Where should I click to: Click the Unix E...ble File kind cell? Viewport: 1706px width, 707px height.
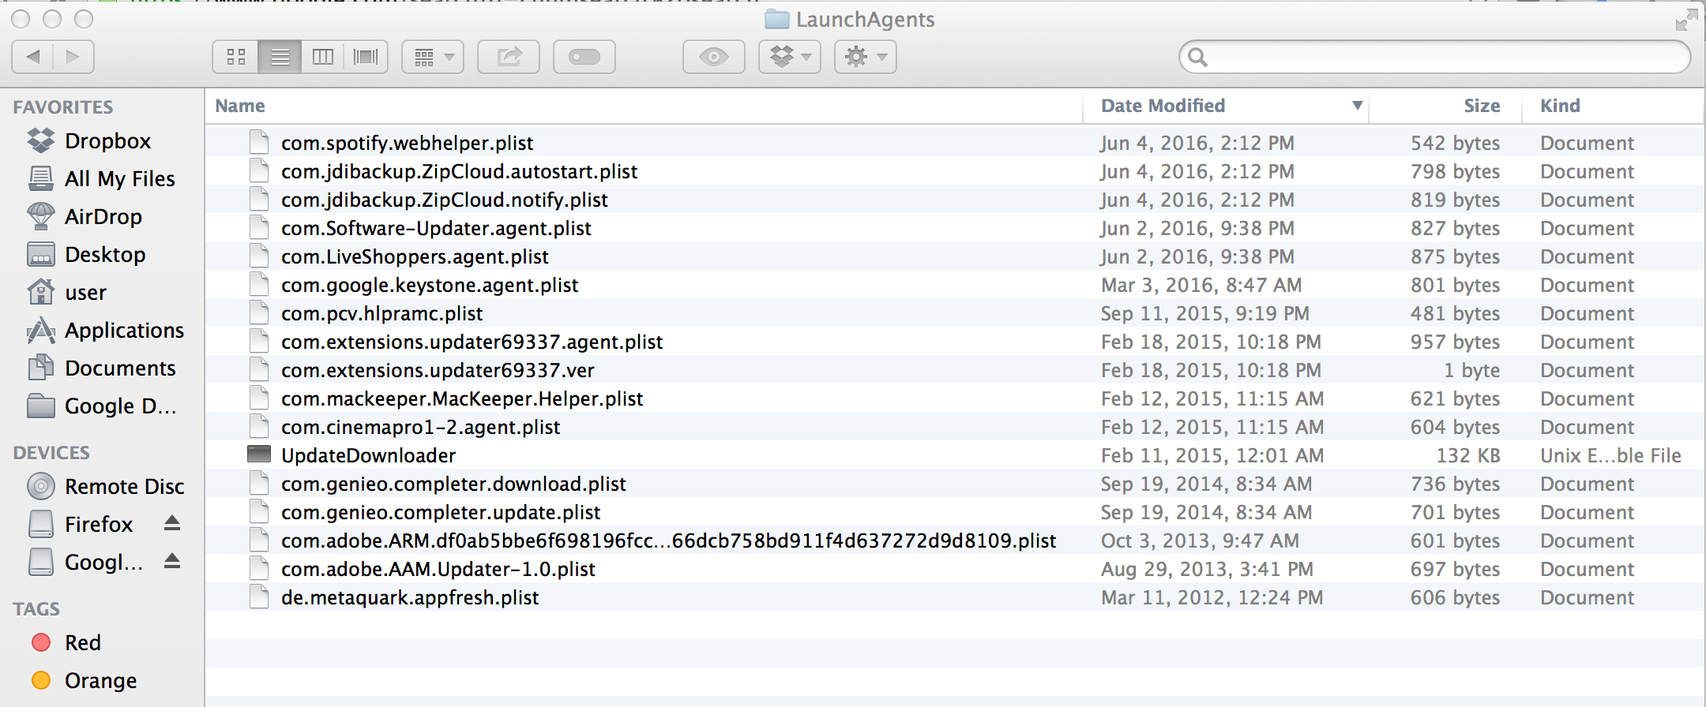coord(1611,455)
